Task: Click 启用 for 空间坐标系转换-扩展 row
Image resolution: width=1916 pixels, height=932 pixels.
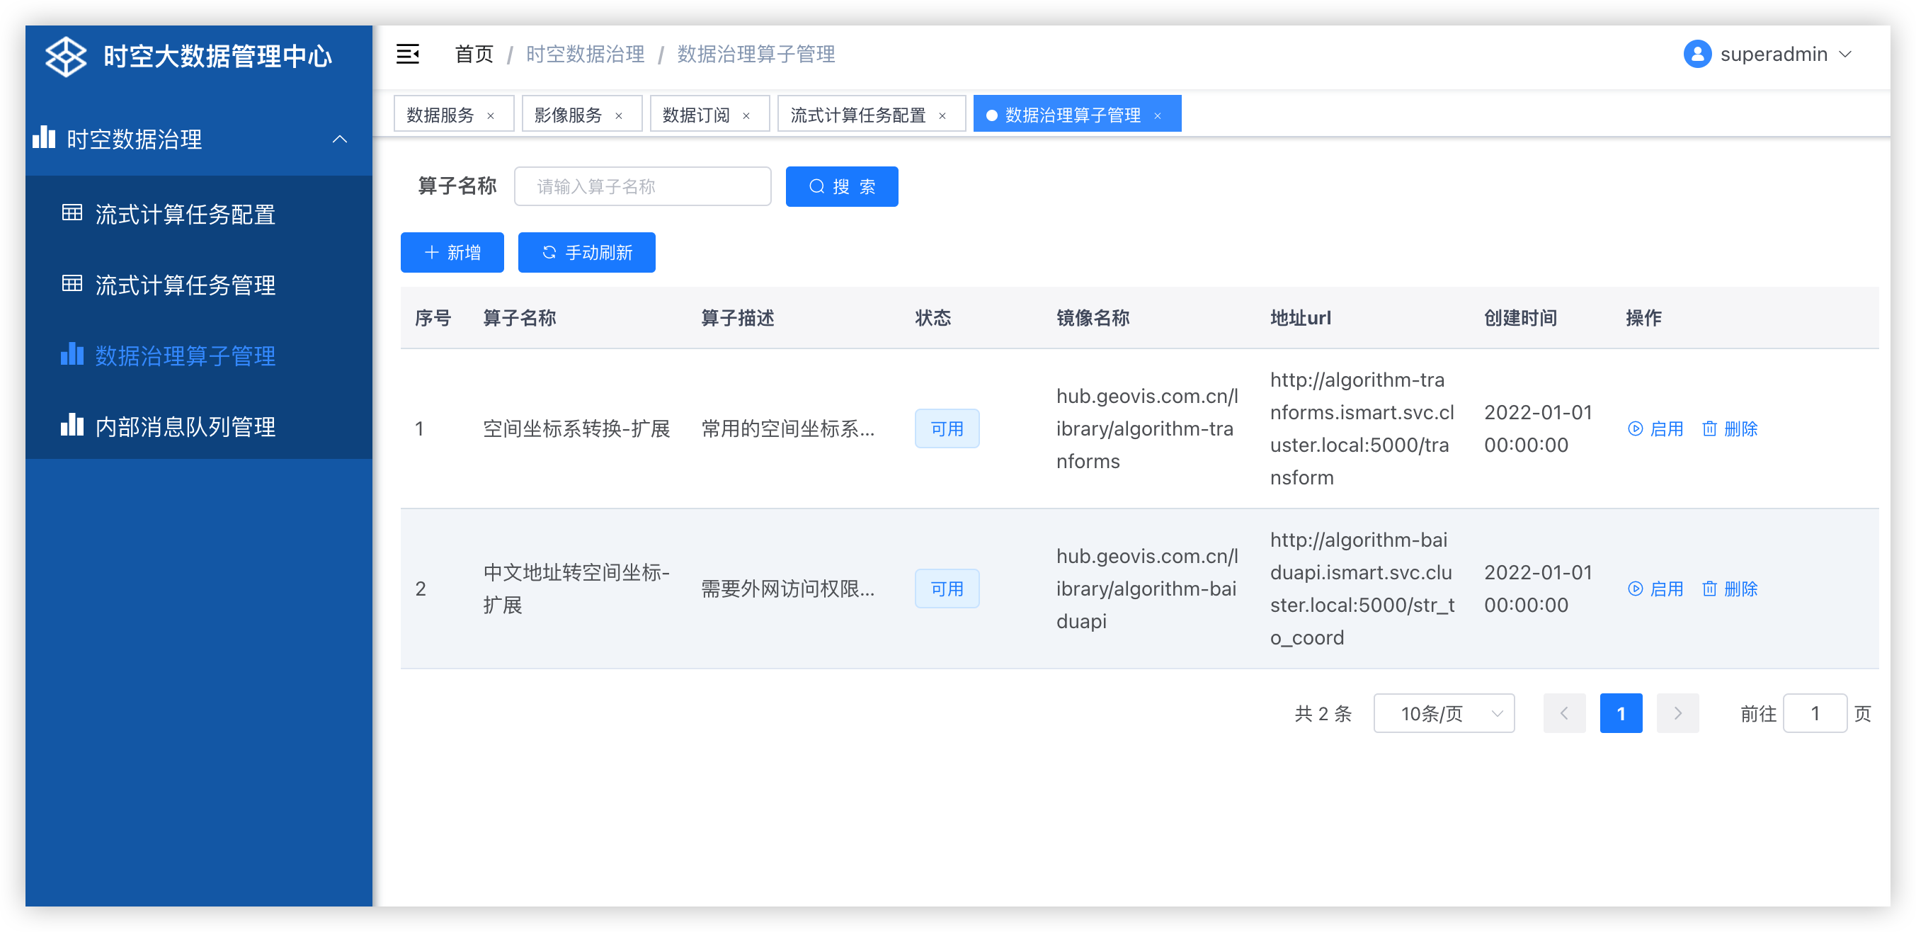Action: tap(1655, 429)
